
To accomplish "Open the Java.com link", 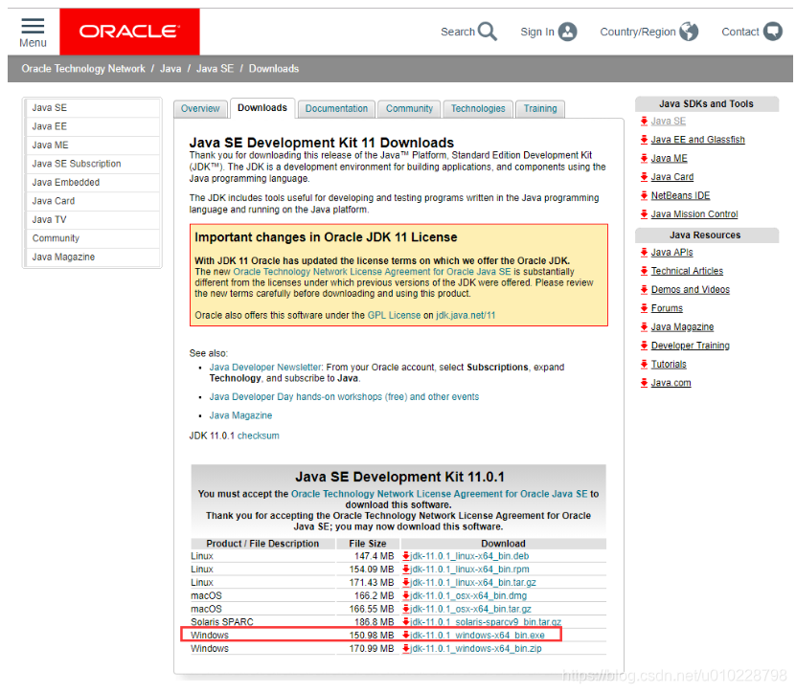I will [671, 383].
